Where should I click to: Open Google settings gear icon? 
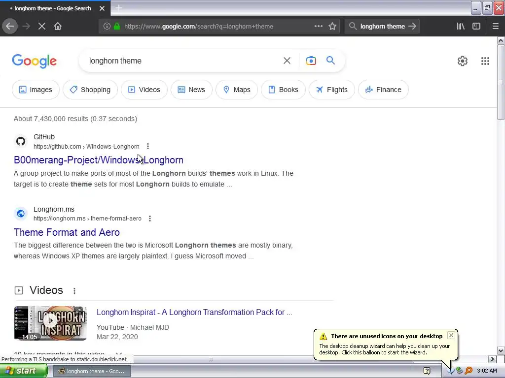(x=463, y=61)
